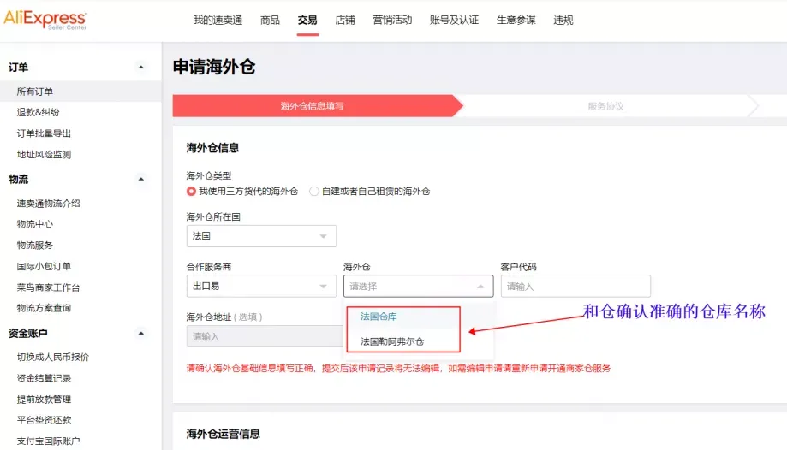The image size is (787, 450).
Task: Open 切换成人民币报价 page
Action: tap(53, 357)
